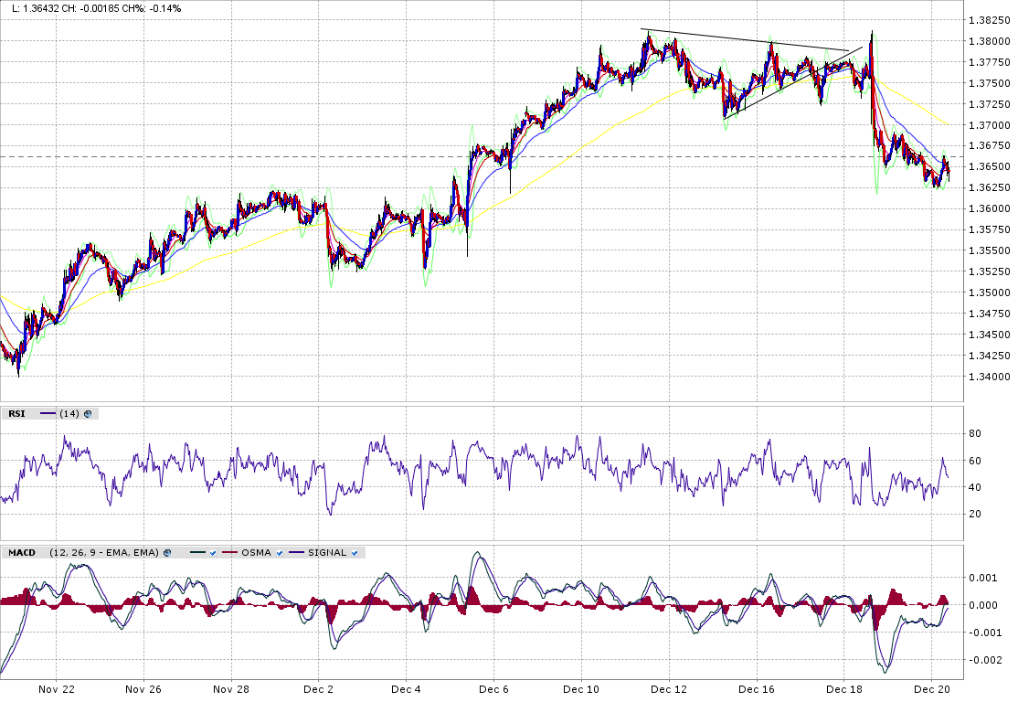This screenshot has height=702, width=1018.
Task: Click the RSI panel title label
Action: coord(16,414)
